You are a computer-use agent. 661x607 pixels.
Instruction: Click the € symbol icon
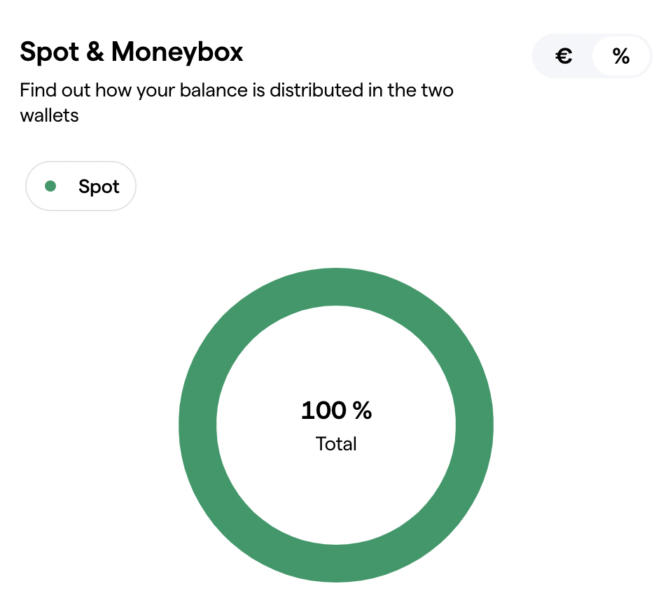click(x=564, y=56)
